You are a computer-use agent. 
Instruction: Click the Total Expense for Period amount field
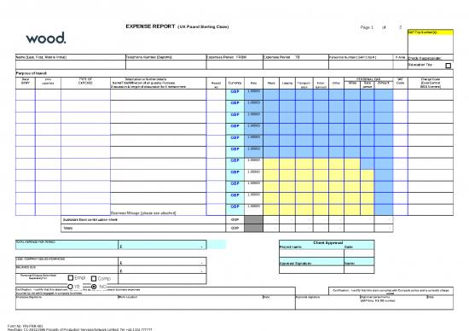click(x=162, y=245)
